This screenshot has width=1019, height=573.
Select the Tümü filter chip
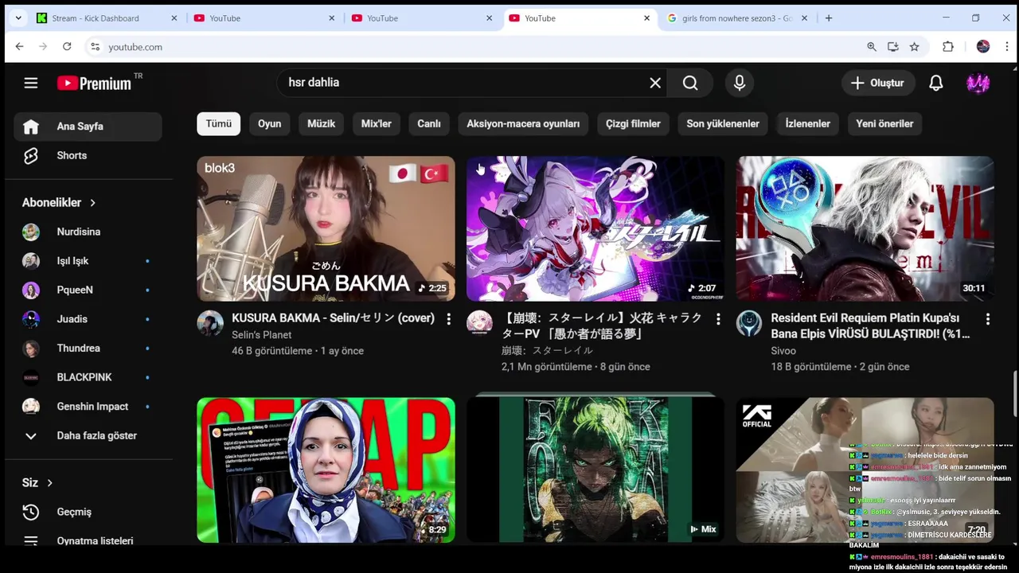tap(219, 123)
